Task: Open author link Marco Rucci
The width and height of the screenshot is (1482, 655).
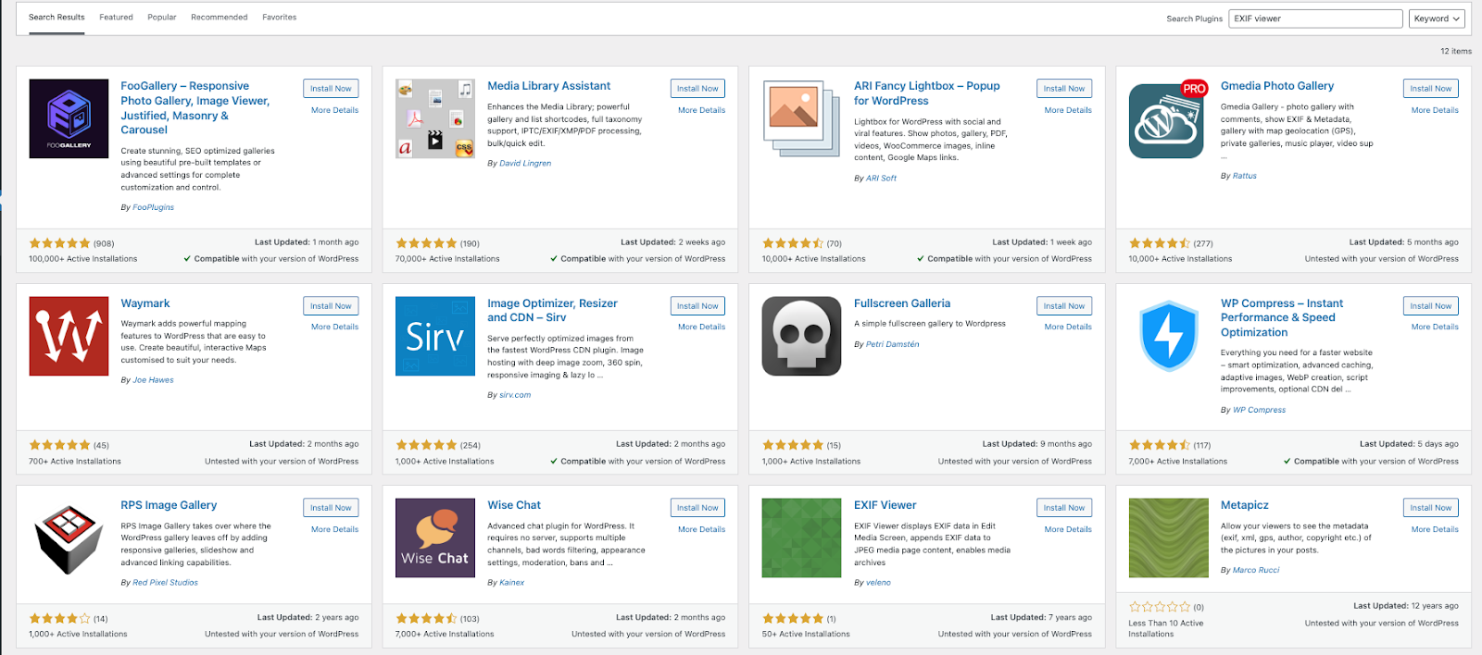Action: point(1256,570)
